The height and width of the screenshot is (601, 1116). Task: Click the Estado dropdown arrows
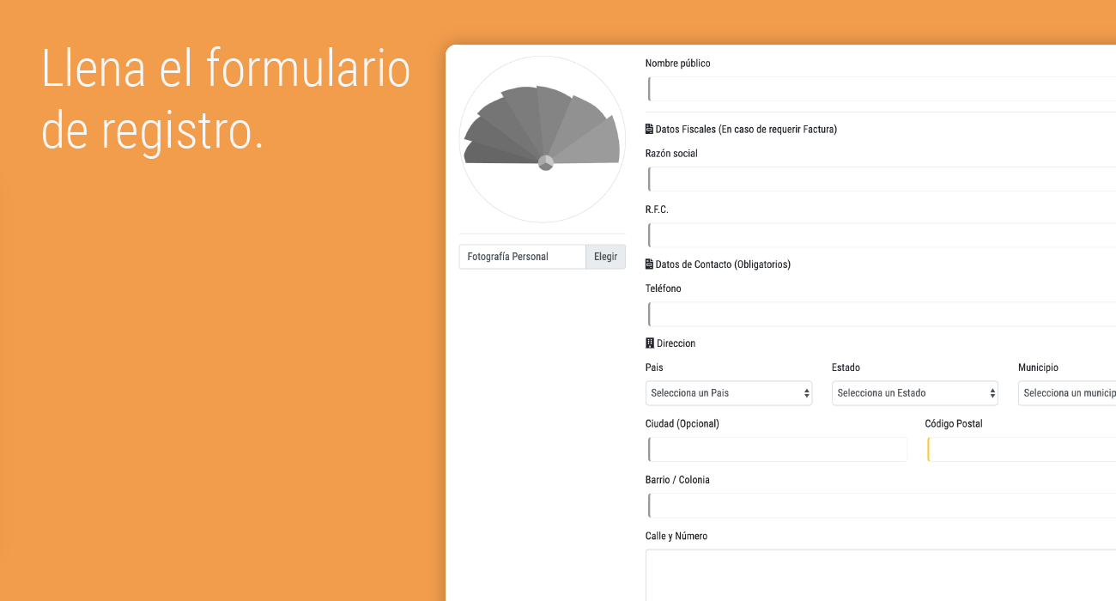coord(992,393)
